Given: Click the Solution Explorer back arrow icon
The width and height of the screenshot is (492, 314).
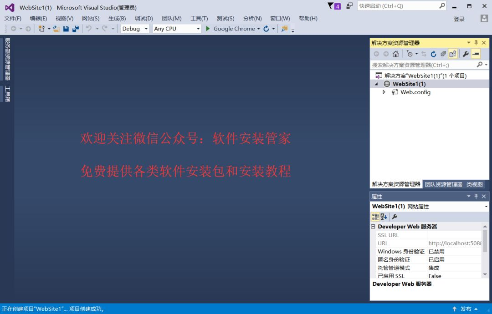Looking at the screenshot, I should pyautogui.click(x=376, y=54).
